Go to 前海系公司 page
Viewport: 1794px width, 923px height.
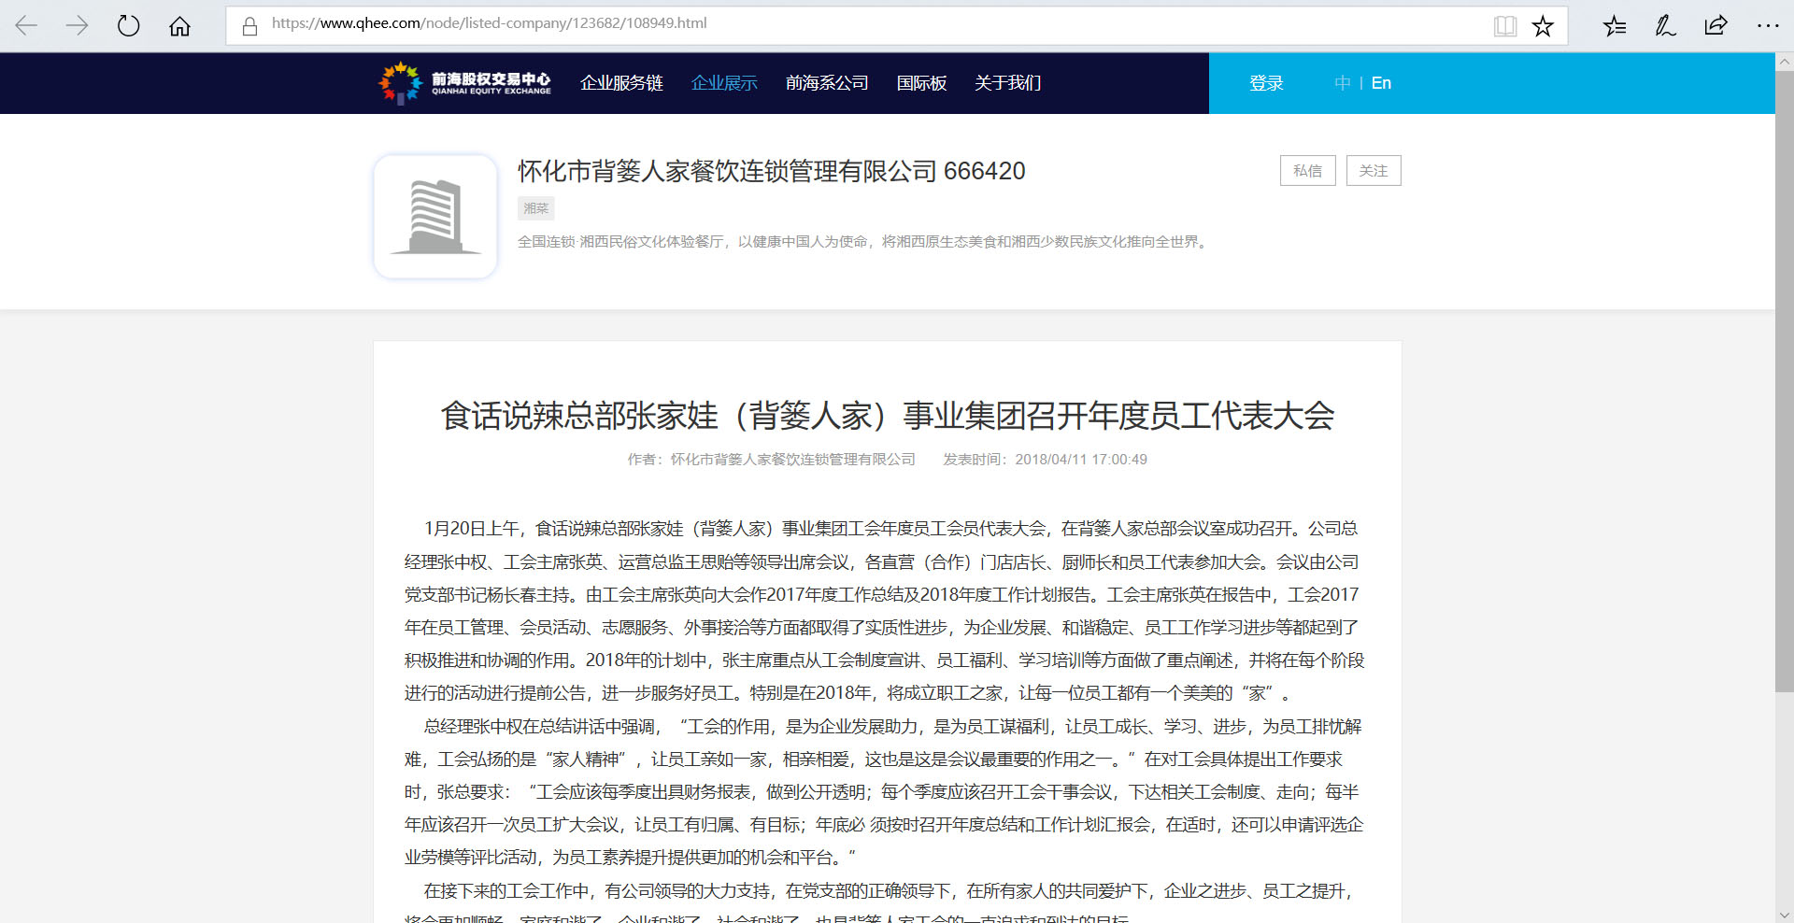(827, 83)
